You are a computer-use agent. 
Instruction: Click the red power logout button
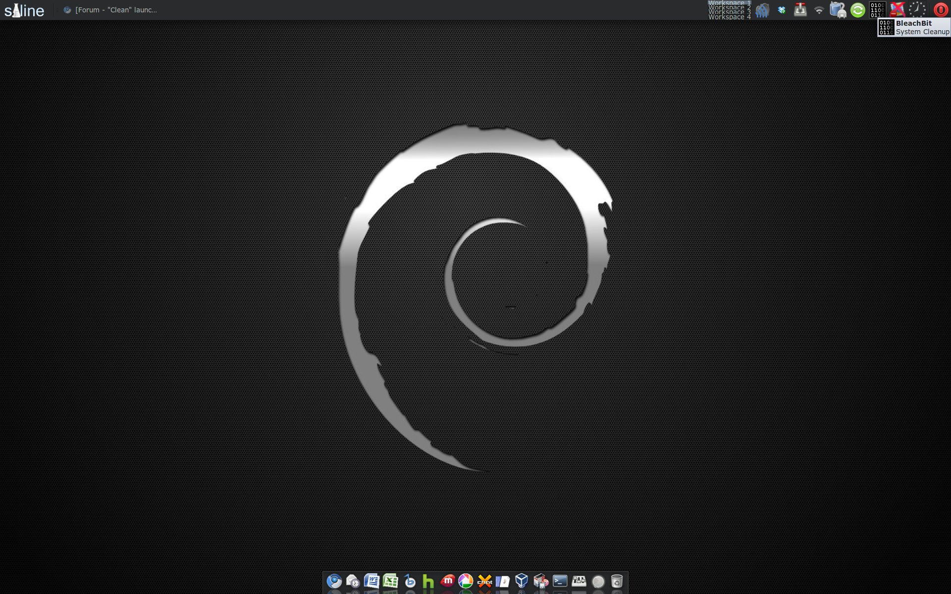tap(941, 10)
